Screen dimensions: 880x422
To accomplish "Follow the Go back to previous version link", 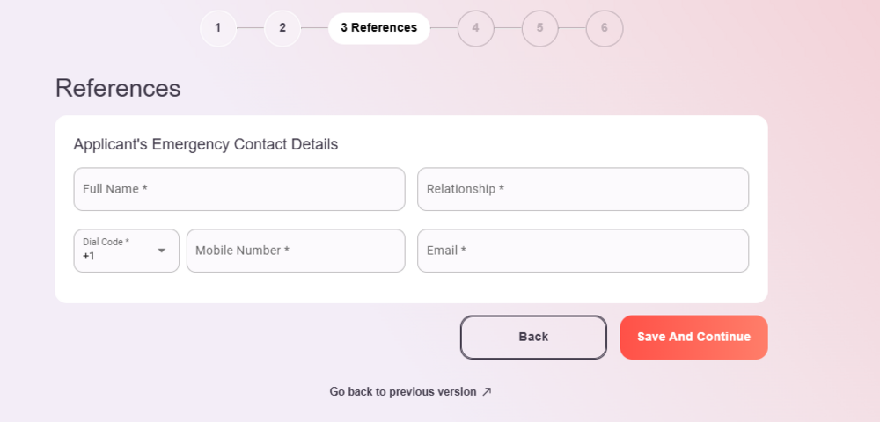I will (x=403, y=392).
